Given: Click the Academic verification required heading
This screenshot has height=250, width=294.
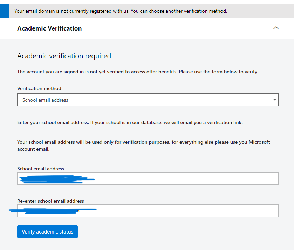Looking at the screenshot, I should click(64, 56).
